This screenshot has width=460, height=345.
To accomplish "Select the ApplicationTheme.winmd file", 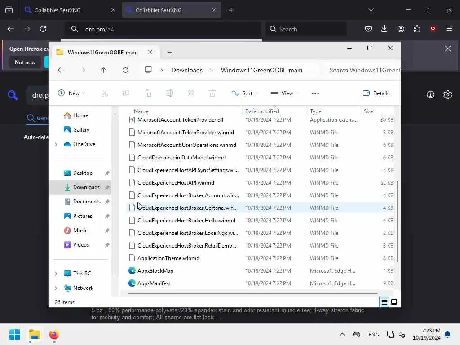I will click(261, 258).
